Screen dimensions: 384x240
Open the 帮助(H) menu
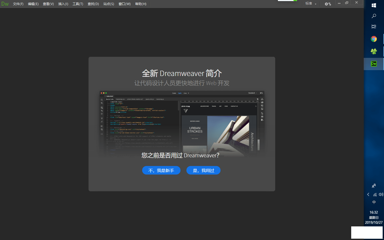coord(141,4)
